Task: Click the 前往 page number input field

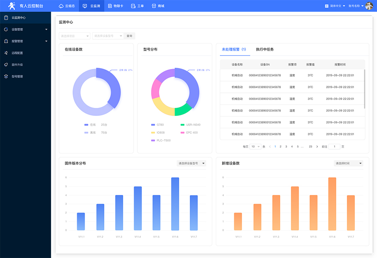Action: (x=334, y=147)
